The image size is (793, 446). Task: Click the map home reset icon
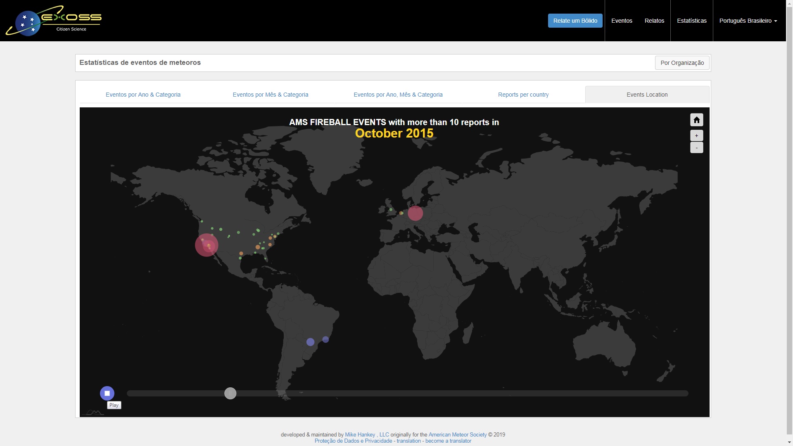pos(696,120)
